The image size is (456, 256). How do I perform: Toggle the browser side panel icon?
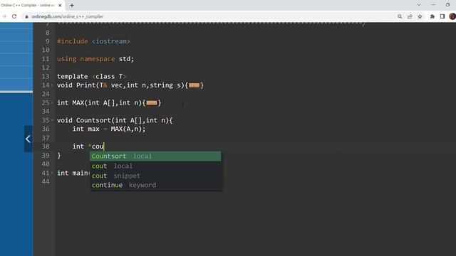[x=442, y=16]
